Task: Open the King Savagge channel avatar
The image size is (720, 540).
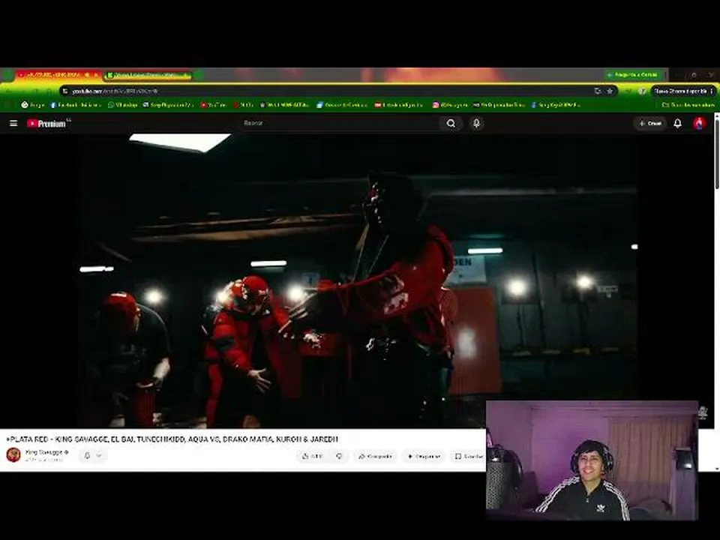Action: pyautogui.click(x=13, y=454)
